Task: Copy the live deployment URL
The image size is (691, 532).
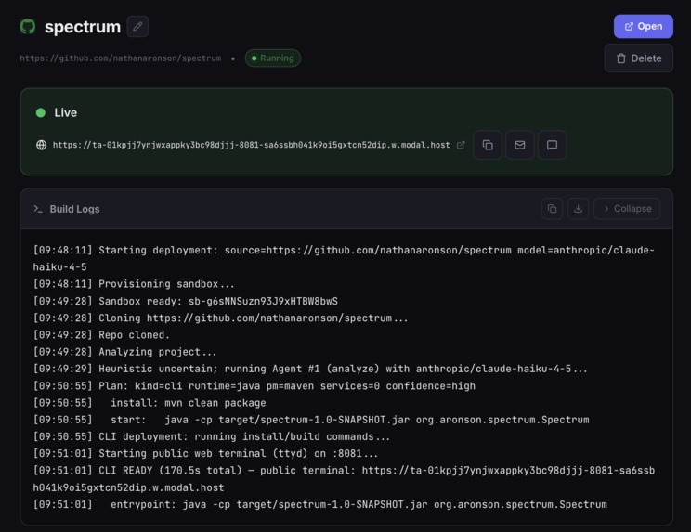Action: [x=488, y=145]
